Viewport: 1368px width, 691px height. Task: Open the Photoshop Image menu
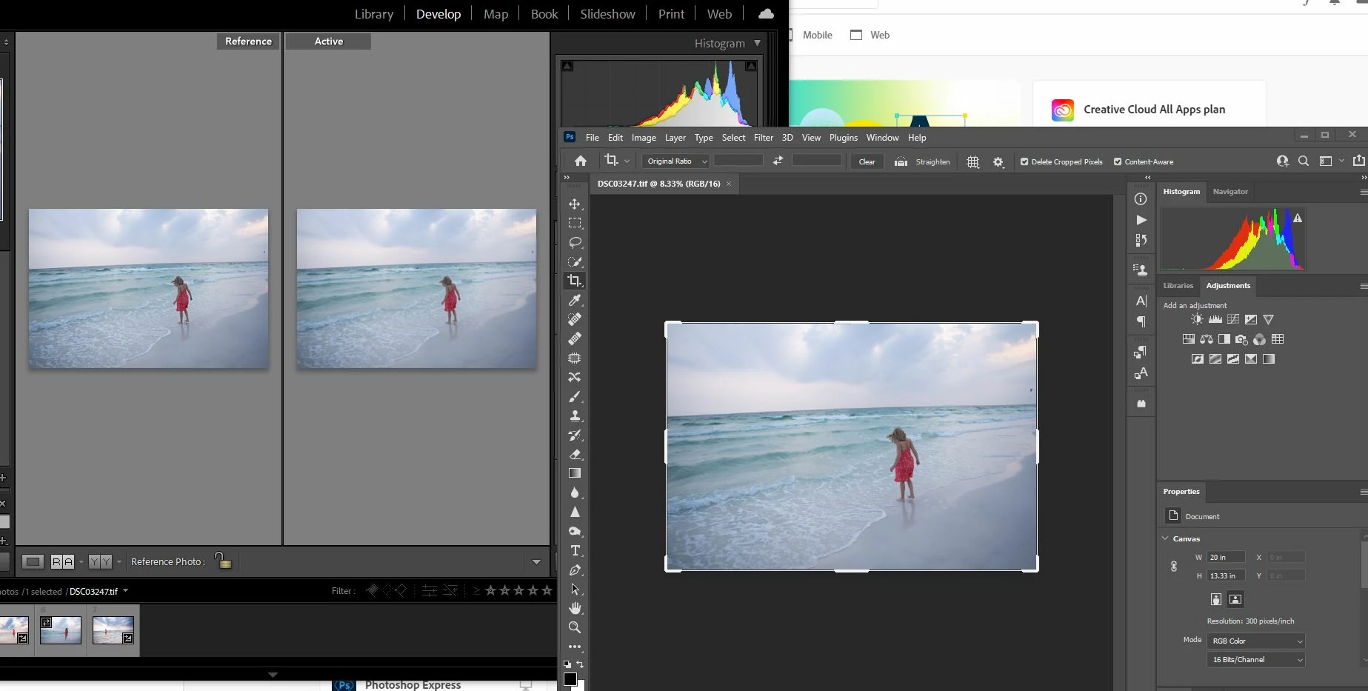[644, 138]
